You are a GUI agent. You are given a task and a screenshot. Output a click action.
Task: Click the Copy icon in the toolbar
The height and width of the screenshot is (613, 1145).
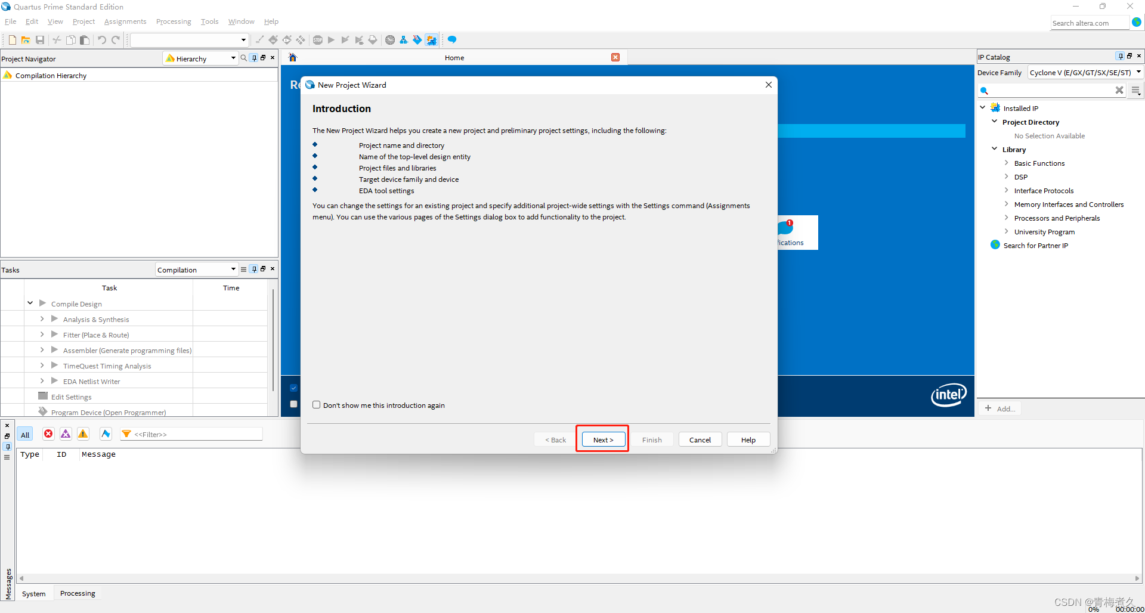pyautogui.click(x=70, y=40)
